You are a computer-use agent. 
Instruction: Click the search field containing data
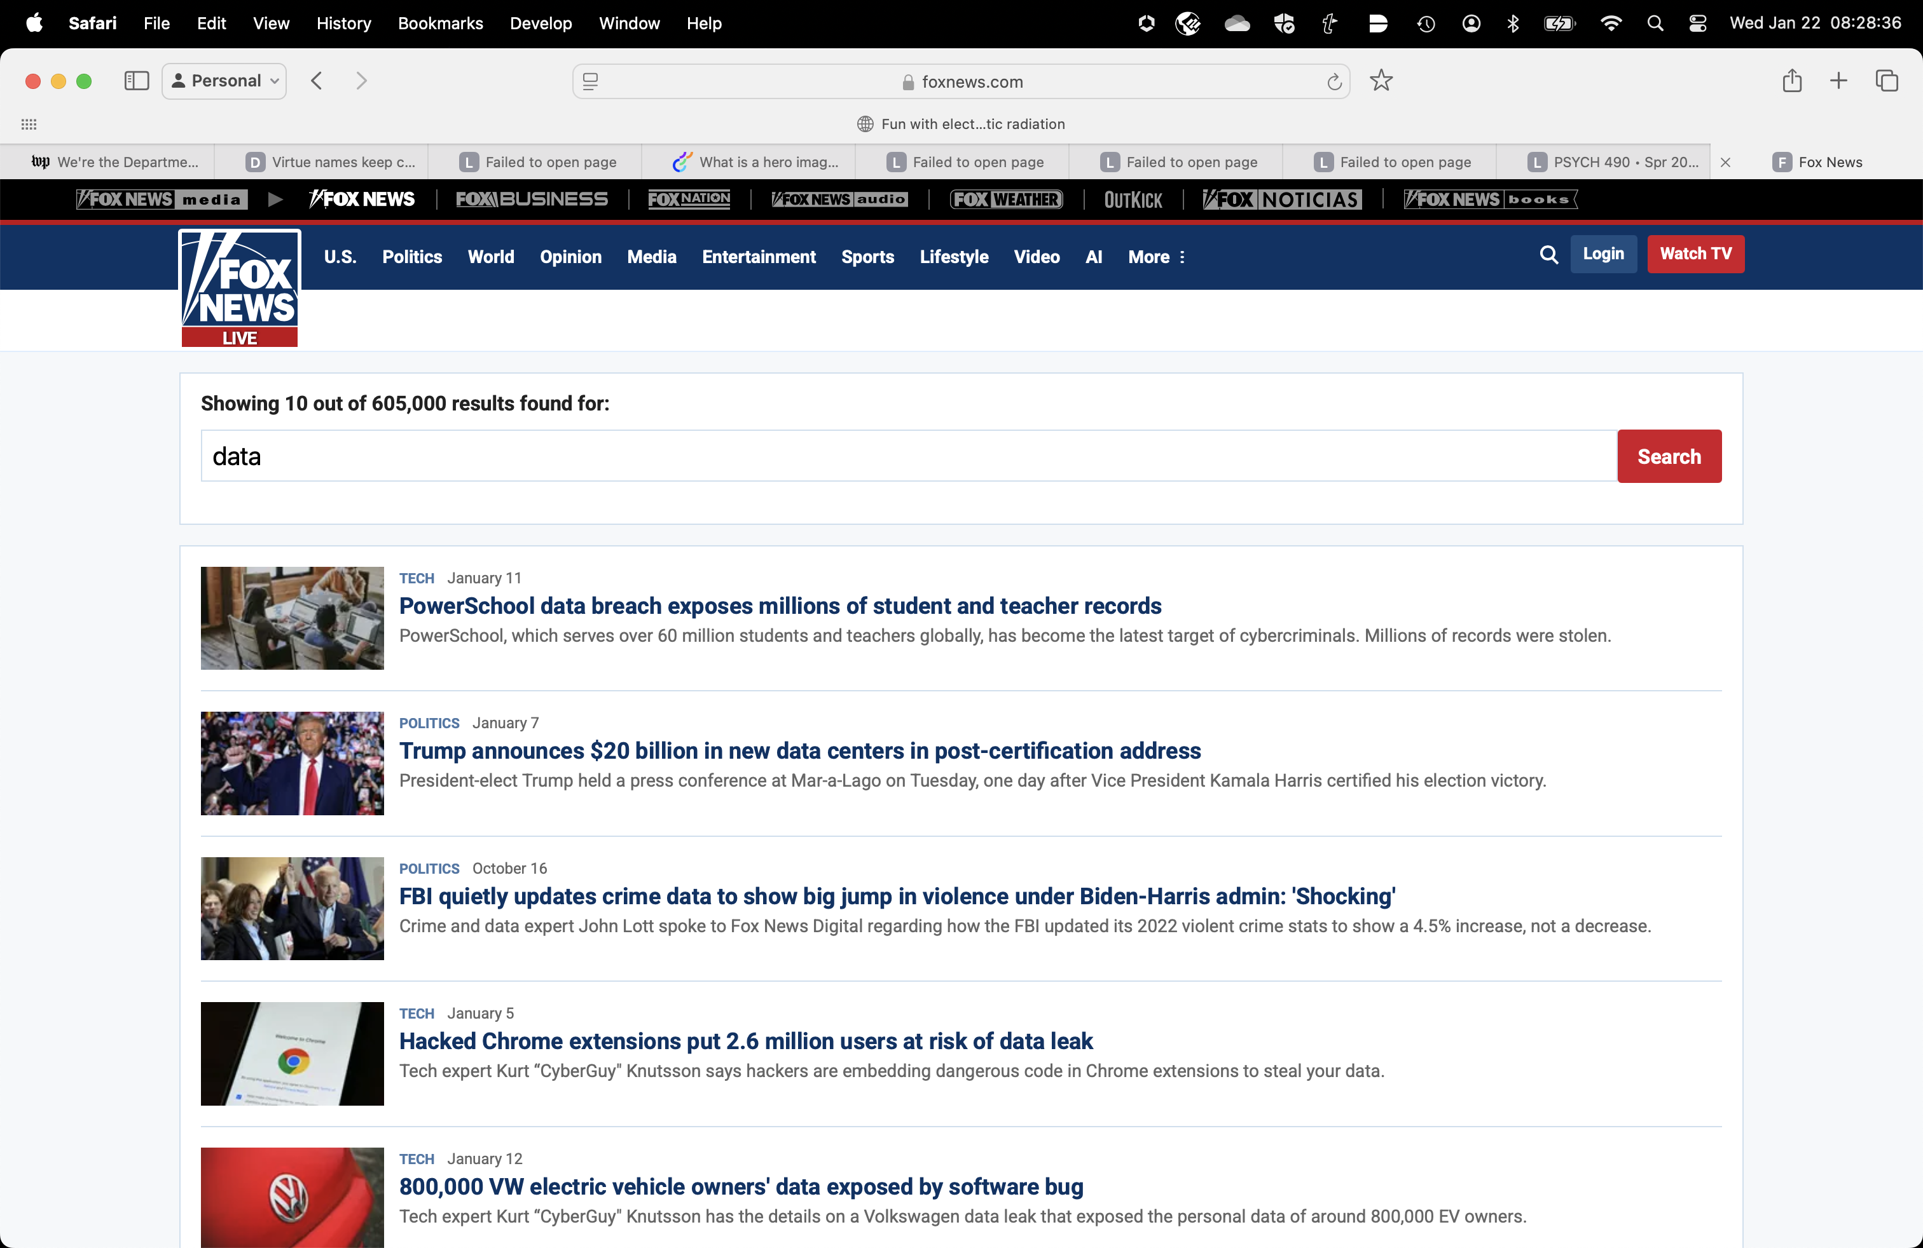[x=908, y=456]
